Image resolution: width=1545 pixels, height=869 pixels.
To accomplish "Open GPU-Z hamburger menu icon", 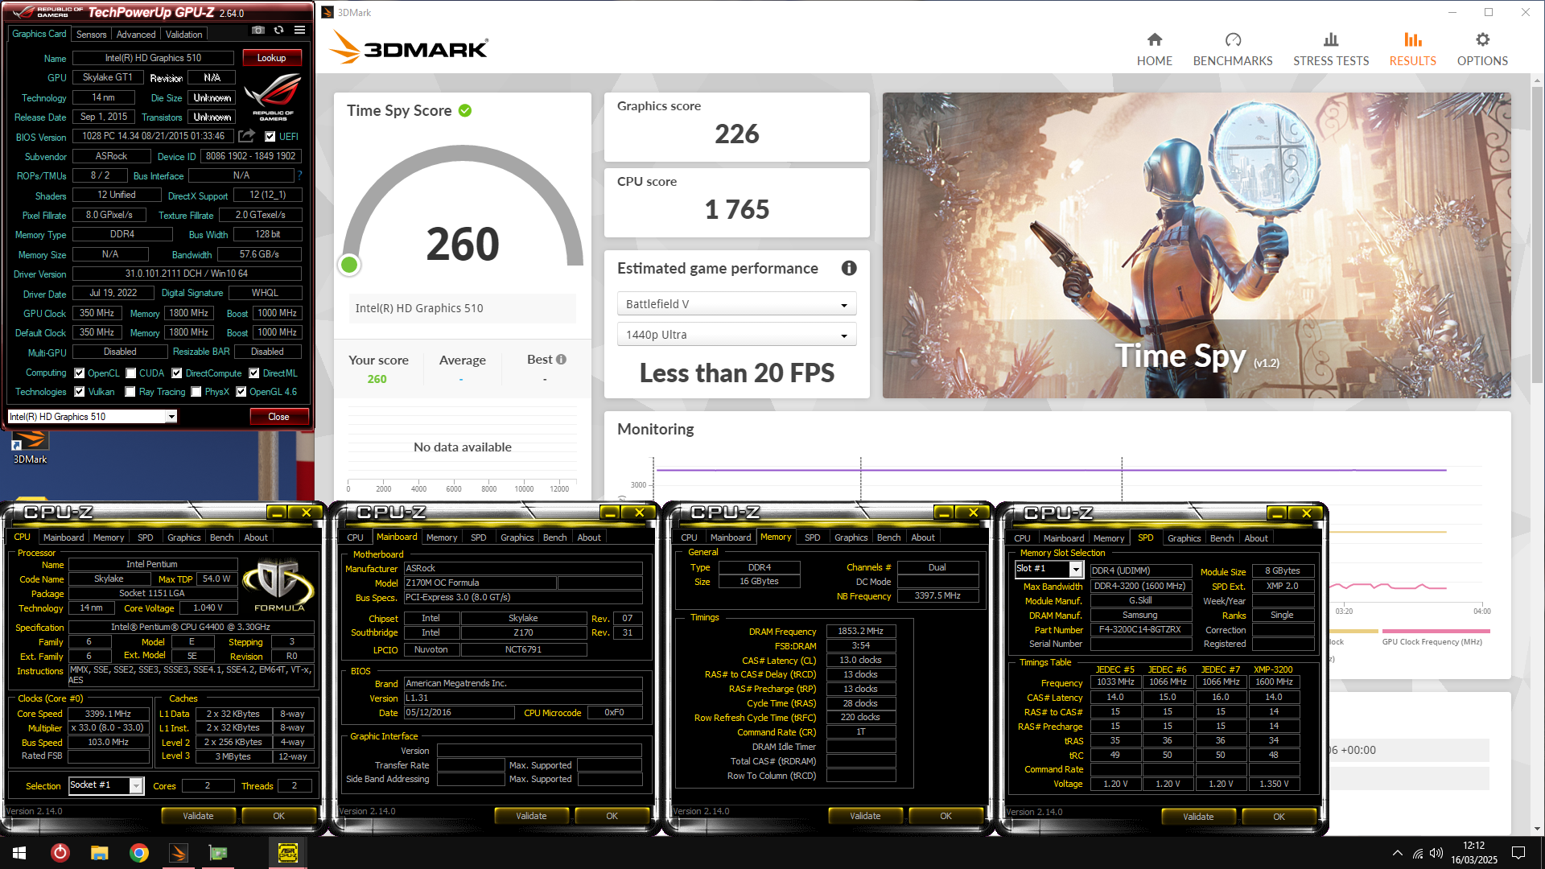I will tap(299, 30).
